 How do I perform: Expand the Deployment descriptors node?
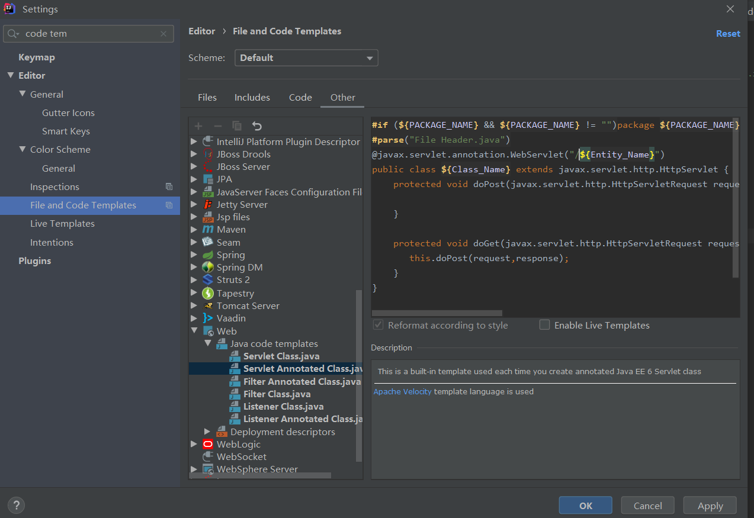coord(207,432)
